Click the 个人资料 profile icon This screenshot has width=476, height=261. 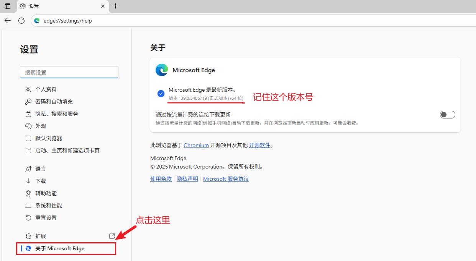28,89
